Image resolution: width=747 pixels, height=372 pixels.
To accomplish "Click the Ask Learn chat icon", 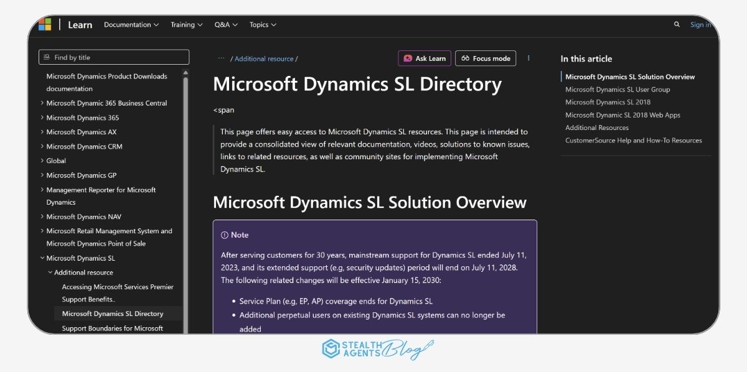I will (408, 58).
